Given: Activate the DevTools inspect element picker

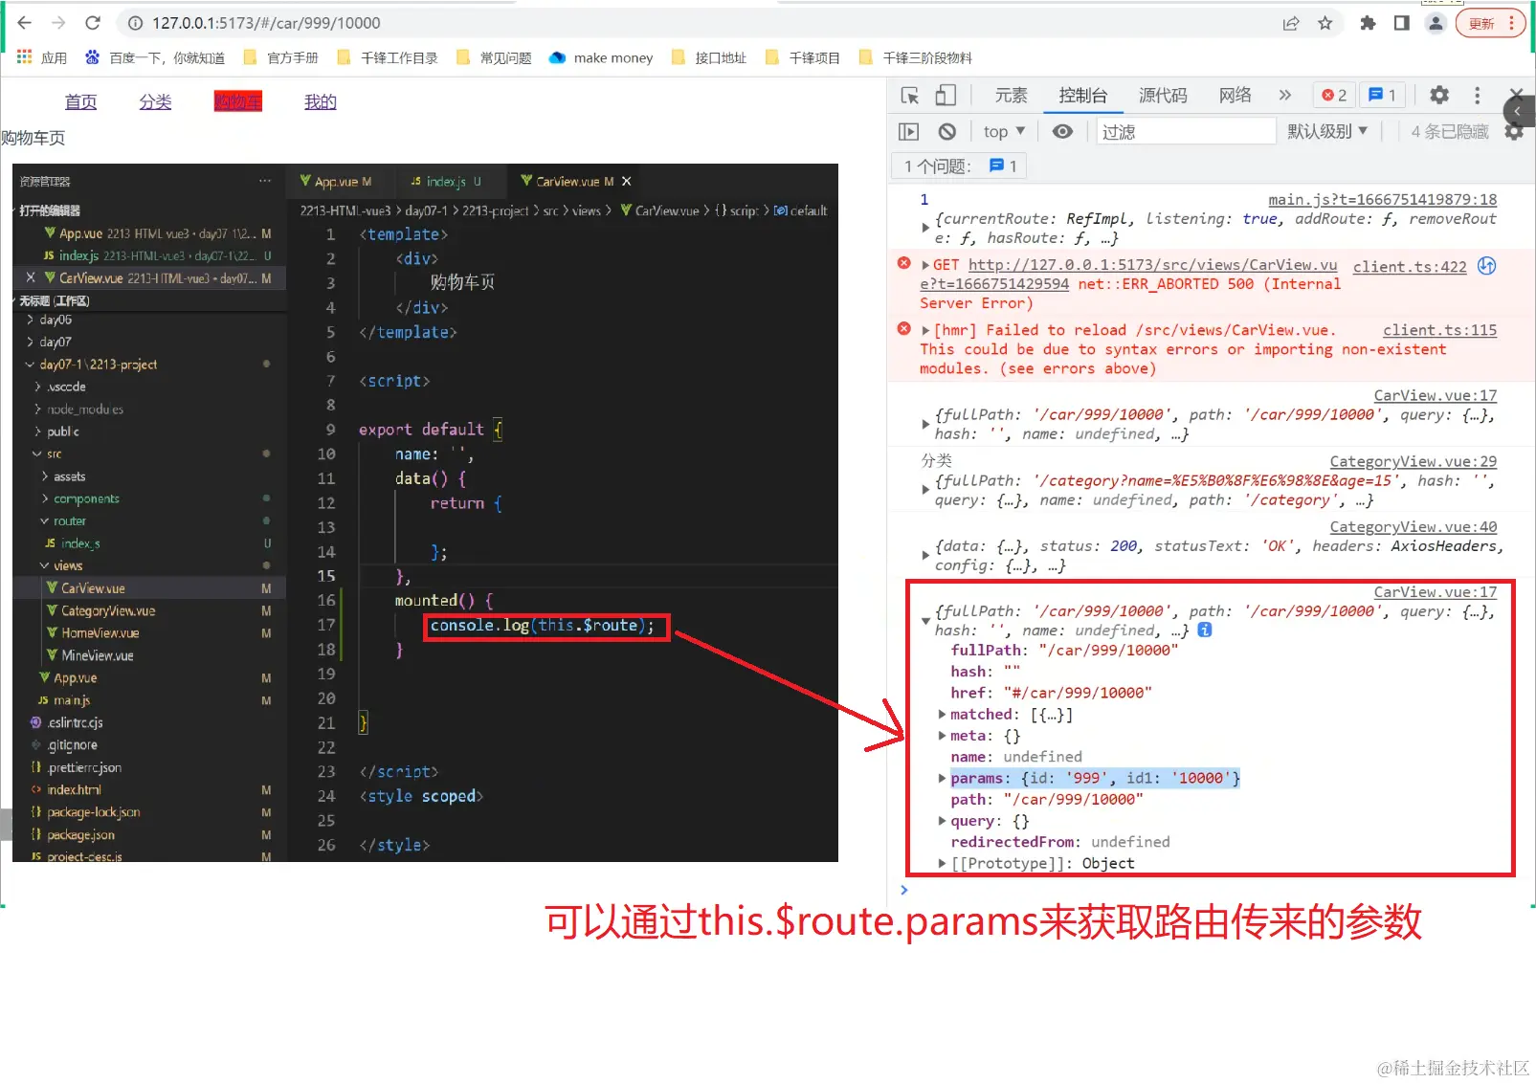Looking at the screenshot, I should point(910,95).
